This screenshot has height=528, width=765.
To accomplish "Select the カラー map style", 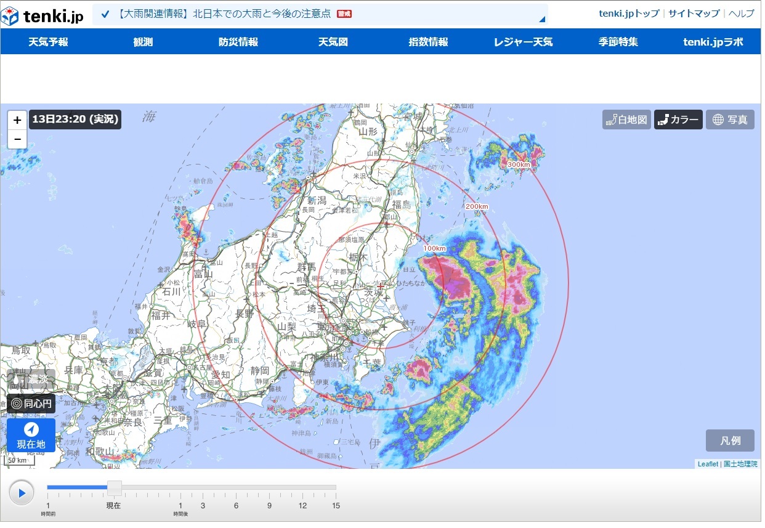I will (x=678, y=120).
